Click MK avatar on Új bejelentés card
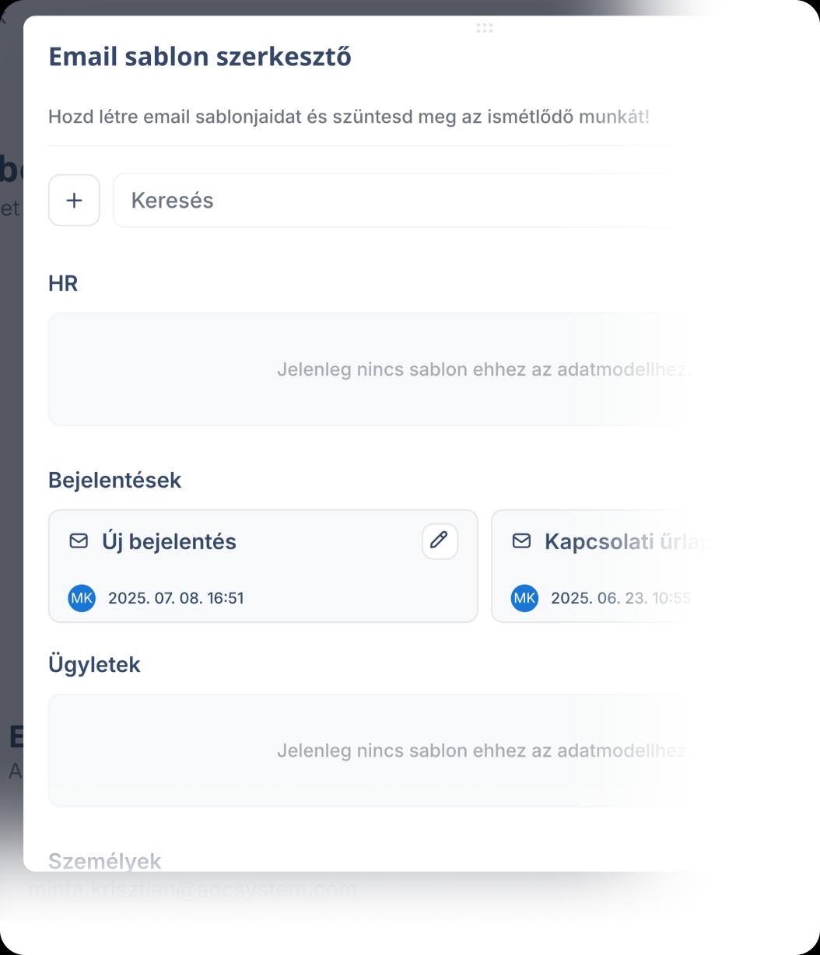Image resolution: width=820 pixels, height=955 pixels. pos(82,598)
